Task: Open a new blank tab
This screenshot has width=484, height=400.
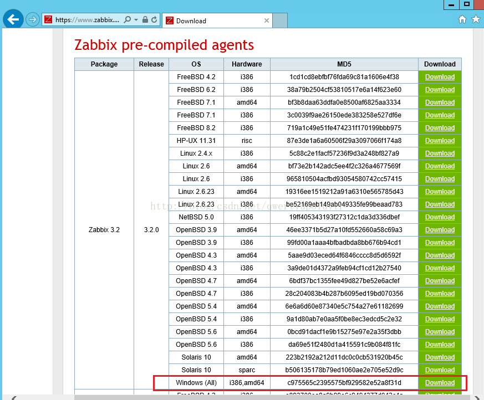Action: [x=280, y=20]
